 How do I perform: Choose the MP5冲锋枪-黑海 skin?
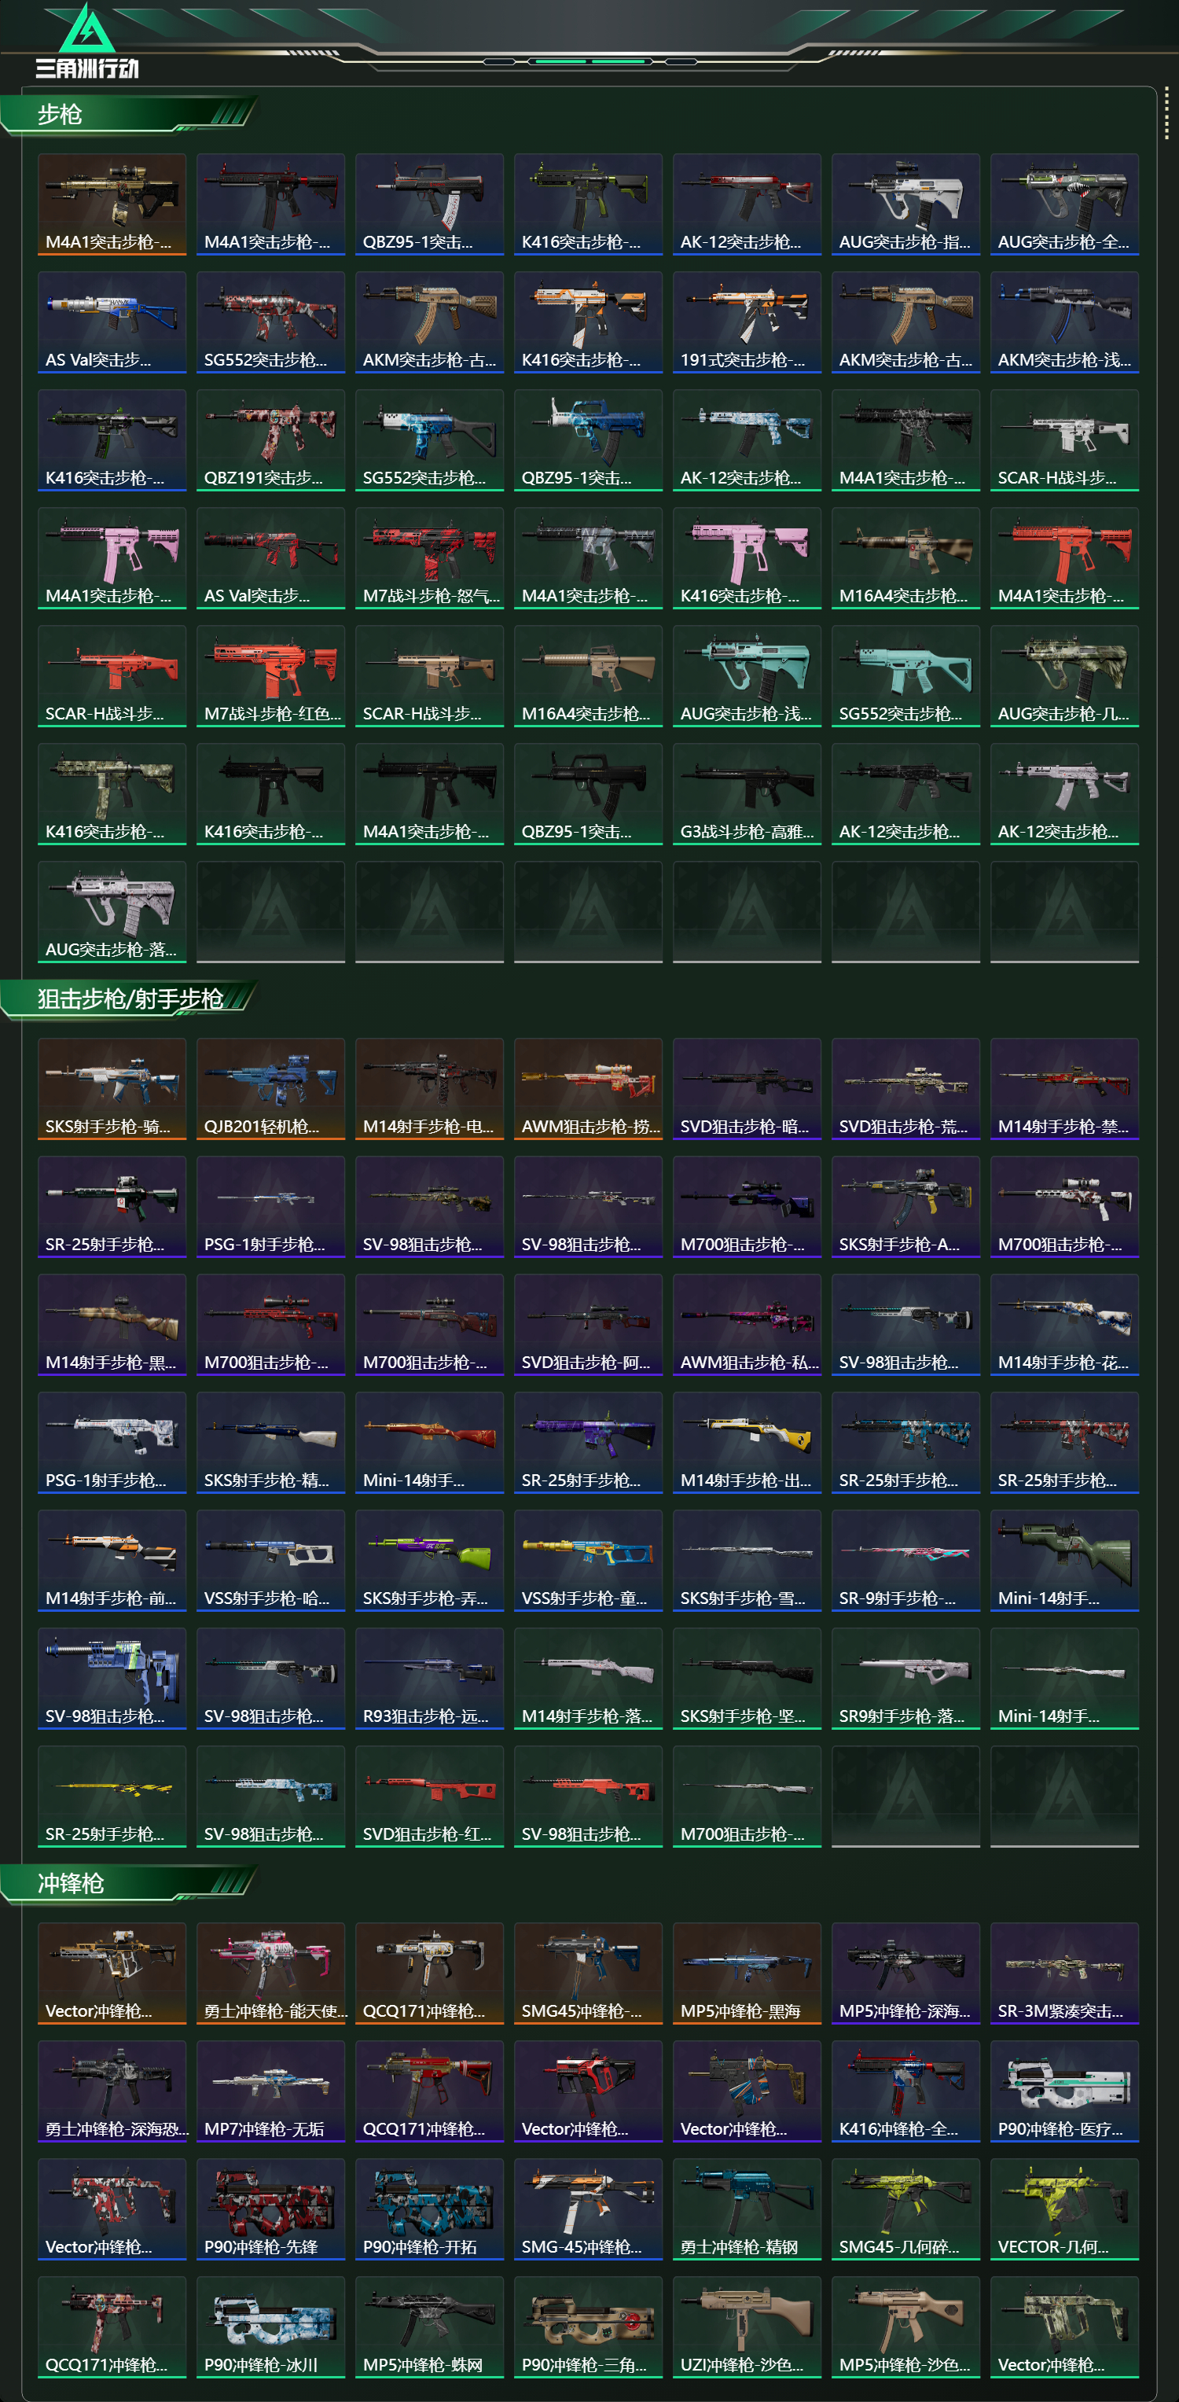coord(747,1973)
